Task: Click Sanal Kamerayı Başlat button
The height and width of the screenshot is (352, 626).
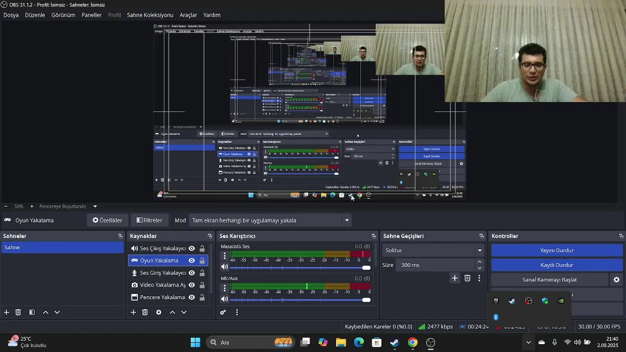Action: pos(550,280)
